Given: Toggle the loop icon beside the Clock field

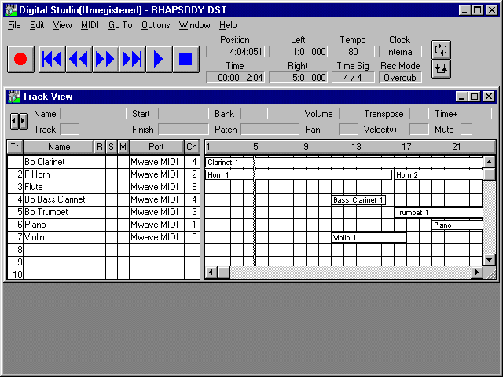Looking at the screenshot, I should 441,49.
